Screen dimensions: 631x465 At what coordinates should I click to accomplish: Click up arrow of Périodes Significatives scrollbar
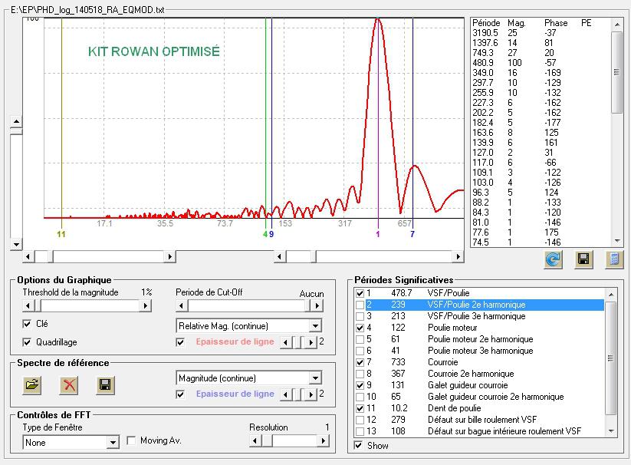(611, 295)
